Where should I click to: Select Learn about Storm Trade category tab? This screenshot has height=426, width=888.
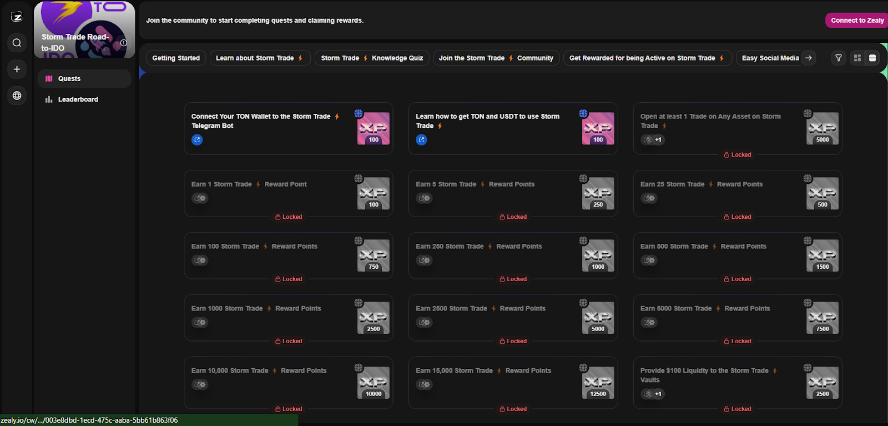pos(260,58)
